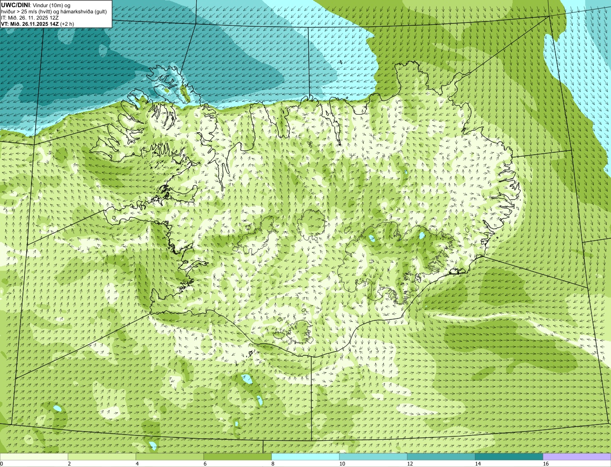Select the light cyan 8–10 color bar segment
This screenshot has height=467, width=611.
[305, 457]
